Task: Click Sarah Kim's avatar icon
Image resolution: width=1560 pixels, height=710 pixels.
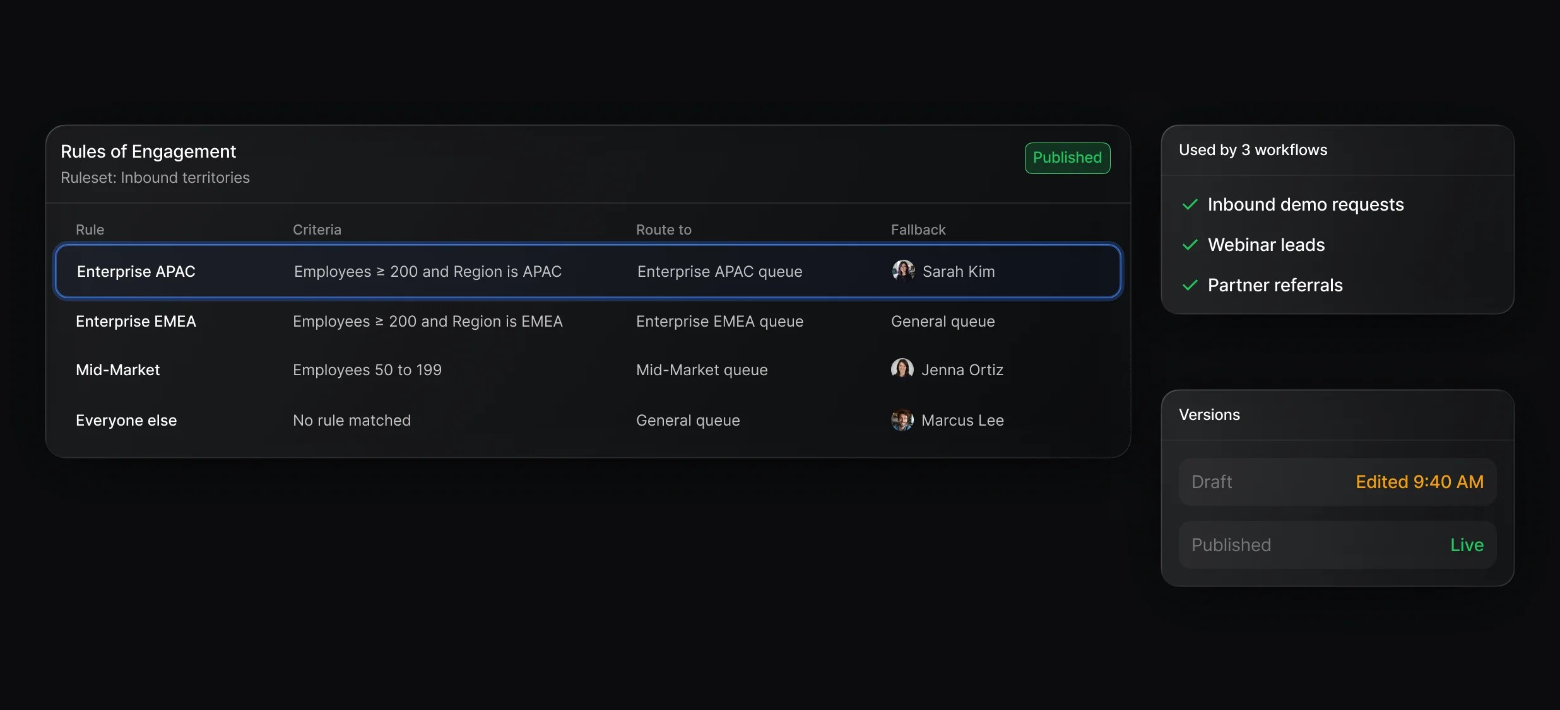Action: tap(903, 271)
